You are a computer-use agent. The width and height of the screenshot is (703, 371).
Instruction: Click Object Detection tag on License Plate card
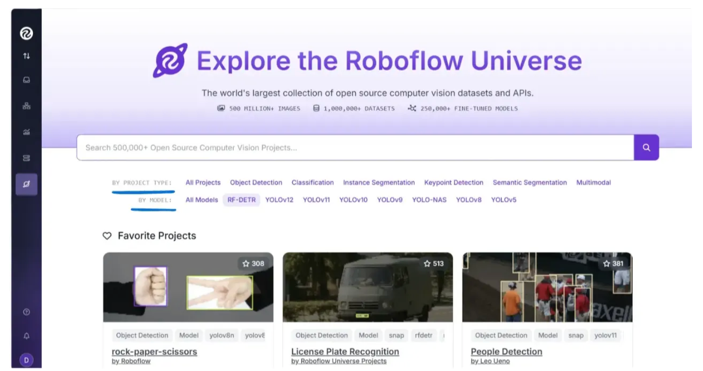[x=322, y=335]
